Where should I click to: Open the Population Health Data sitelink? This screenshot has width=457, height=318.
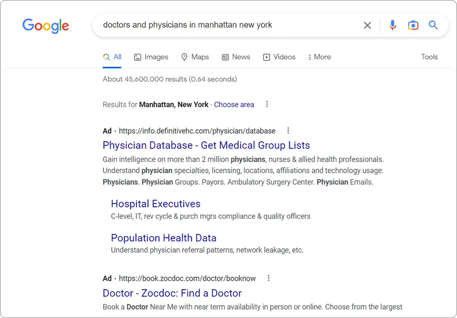163,238
